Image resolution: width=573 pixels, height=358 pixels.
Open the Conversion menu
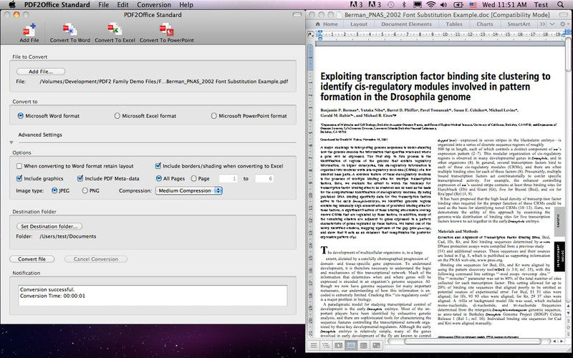(154, 5)
